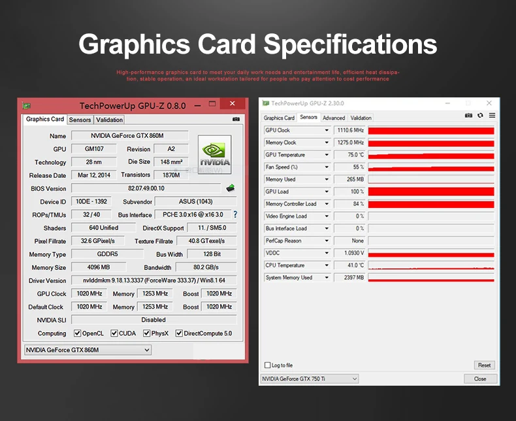This screenshot has width=516, height=421.
Task: Open Validation tab in GPU-Z 2.30.0
Action: coord(361,118)
